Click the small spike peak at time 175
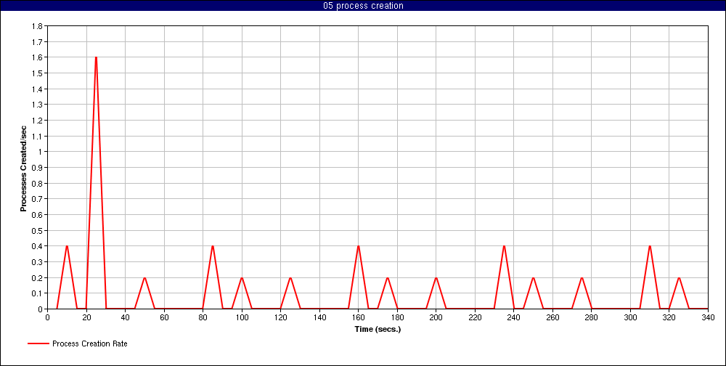The width and height of the screenshot is (726, 366). click(388, 278)
